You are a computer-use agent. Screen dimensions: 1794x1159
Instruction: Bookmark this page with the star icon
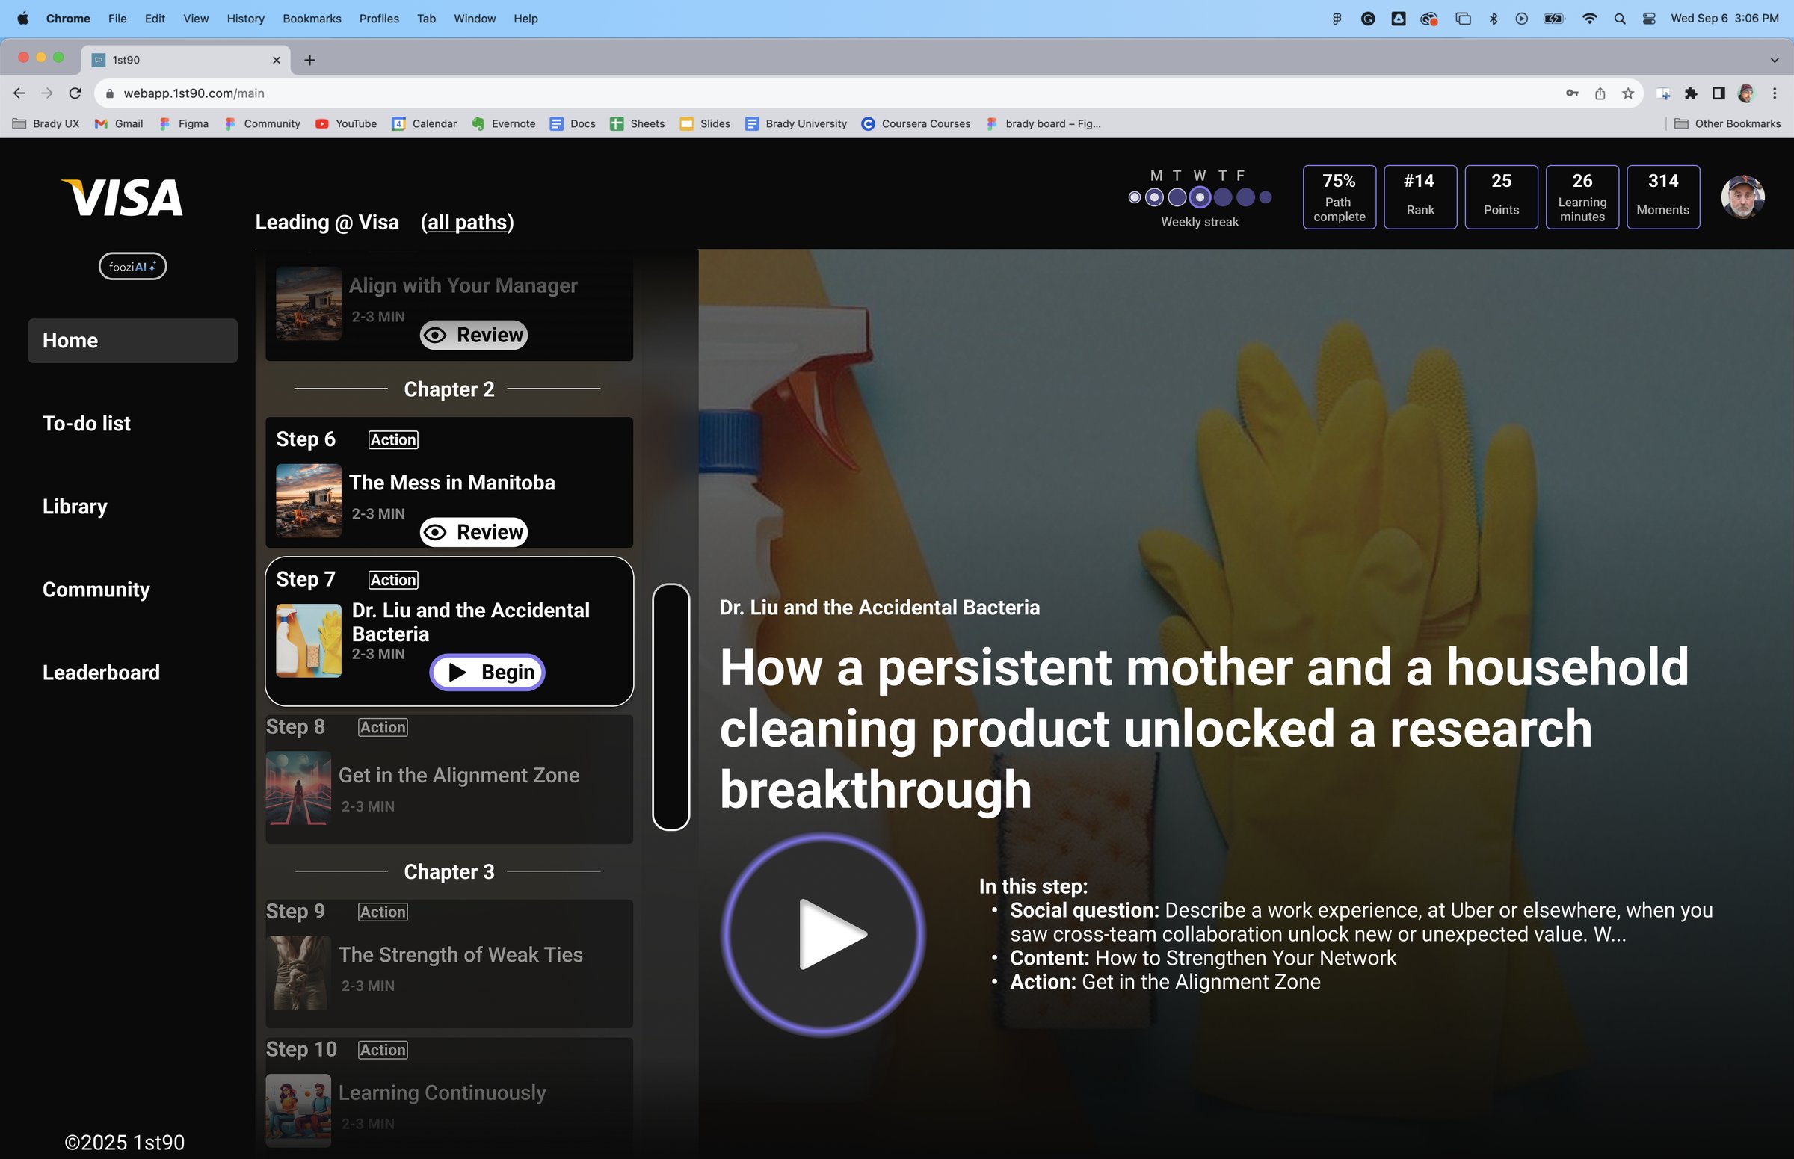pyautogui.click(x=1627, y=93)
